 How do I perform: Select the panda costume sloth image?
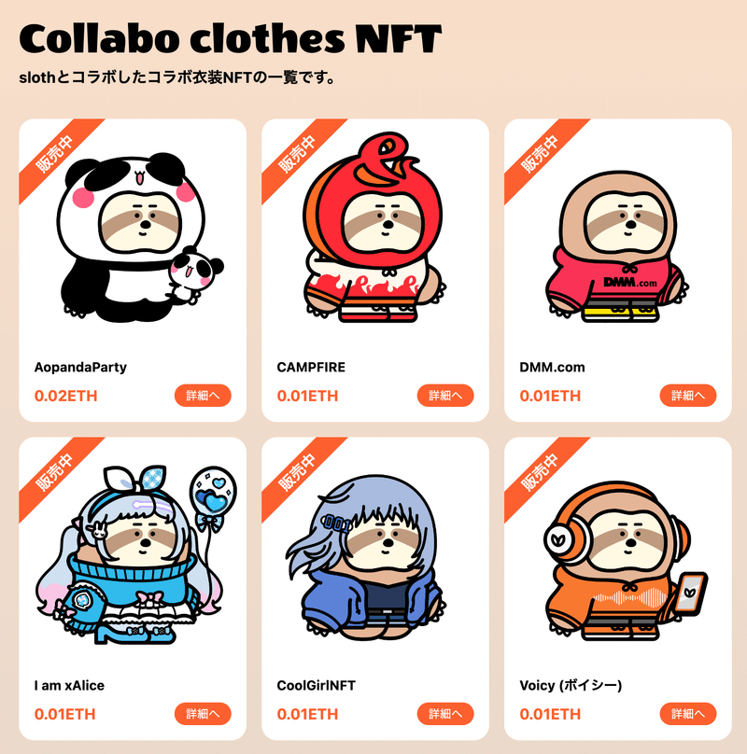tap(140, 237)
